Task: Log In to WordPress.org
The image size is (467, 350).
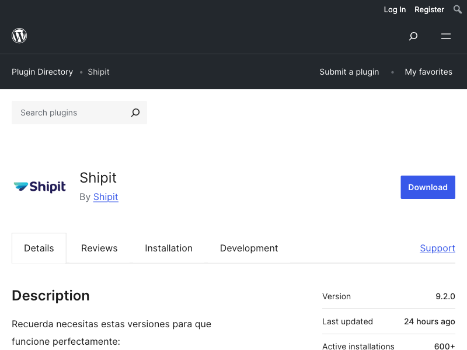Action: [395, 9]
